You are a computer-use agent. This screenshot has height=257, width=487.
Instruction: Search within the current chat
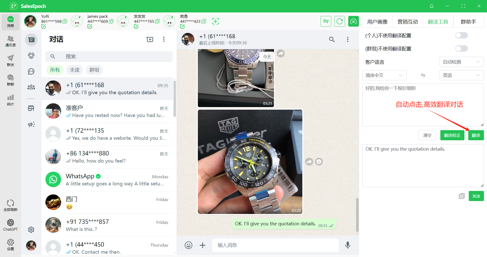pos(332,39)
